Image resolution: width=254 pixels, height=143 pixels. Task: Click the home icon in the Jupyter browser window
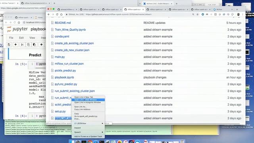click(19, 23)
